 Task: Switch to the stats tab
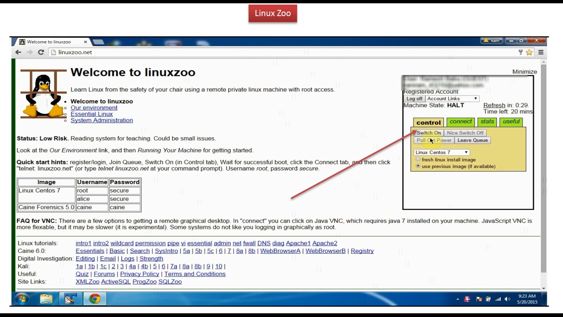(x=487, y=122)
